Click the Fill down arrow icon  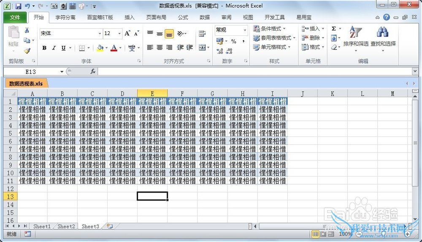click(334, 38)
